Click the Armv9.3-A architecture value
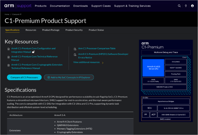 (60, 115)
